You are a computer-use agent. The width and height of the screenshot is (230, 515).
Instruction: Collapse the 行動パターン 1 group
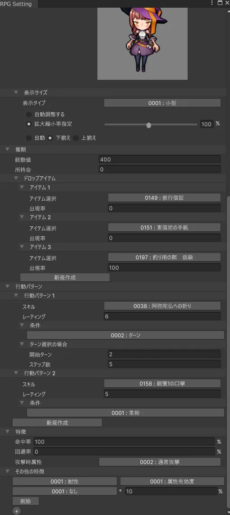16,295
